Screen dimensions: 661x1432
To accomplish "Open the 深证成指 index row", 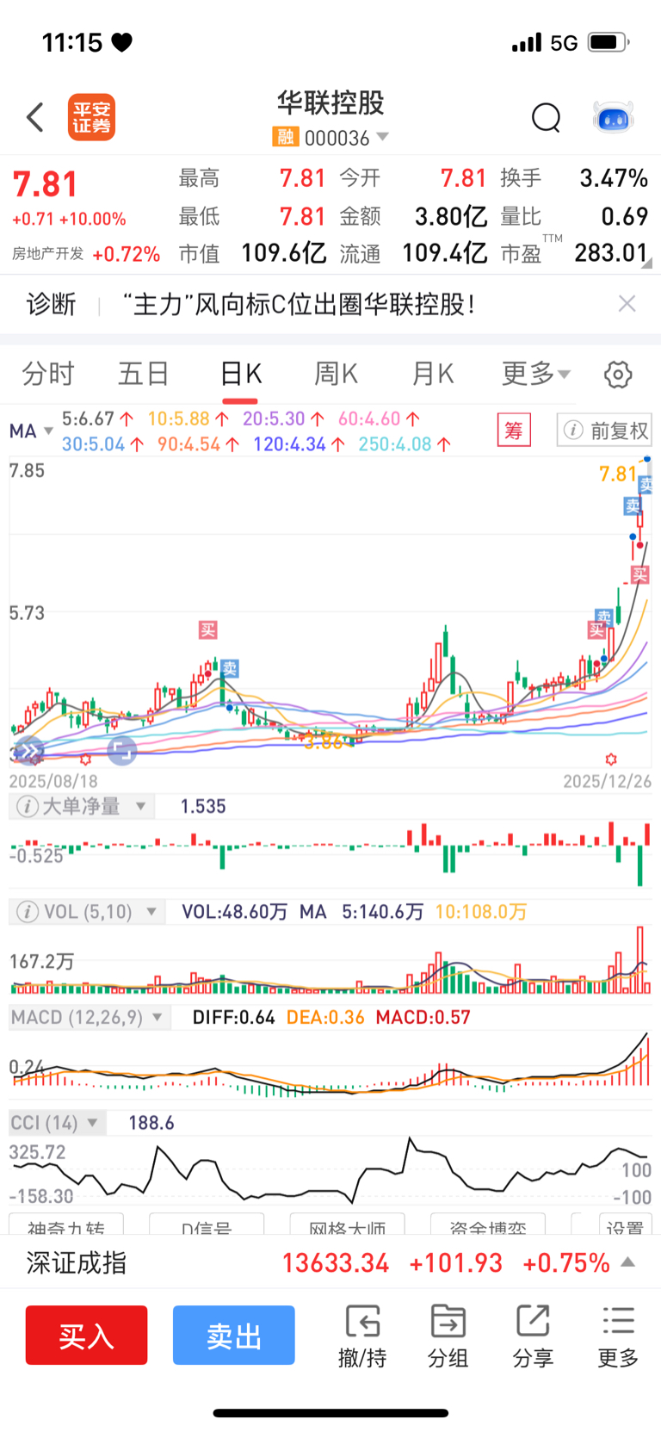I will (330, 1262).
